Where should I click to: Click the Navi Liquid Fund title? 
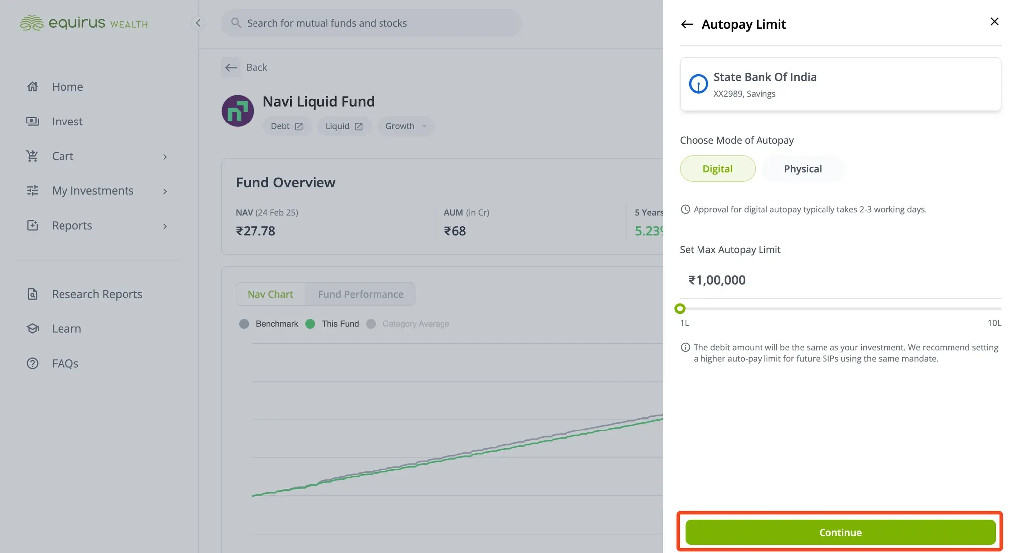[318, 102]
